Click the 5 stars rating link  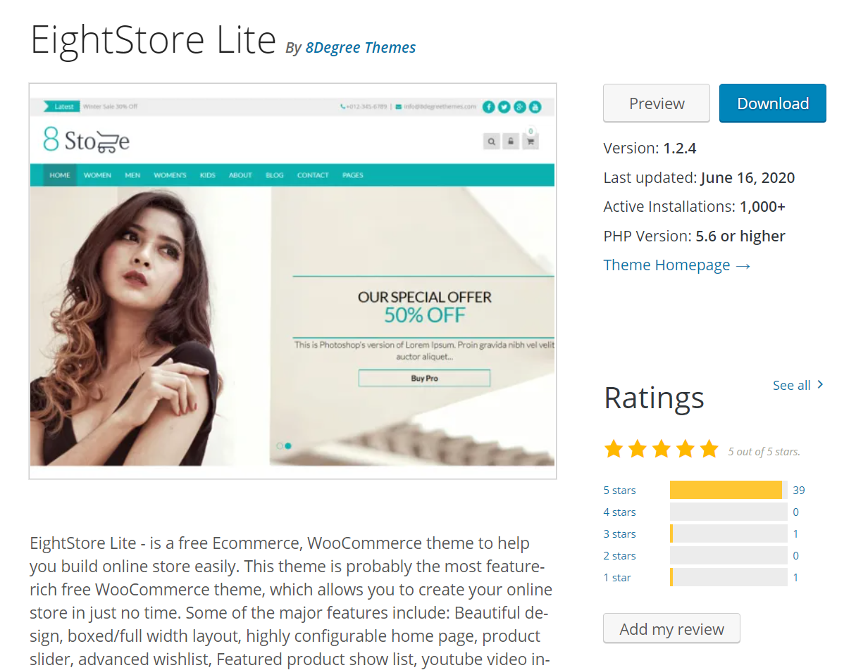[x=619, y=491]
